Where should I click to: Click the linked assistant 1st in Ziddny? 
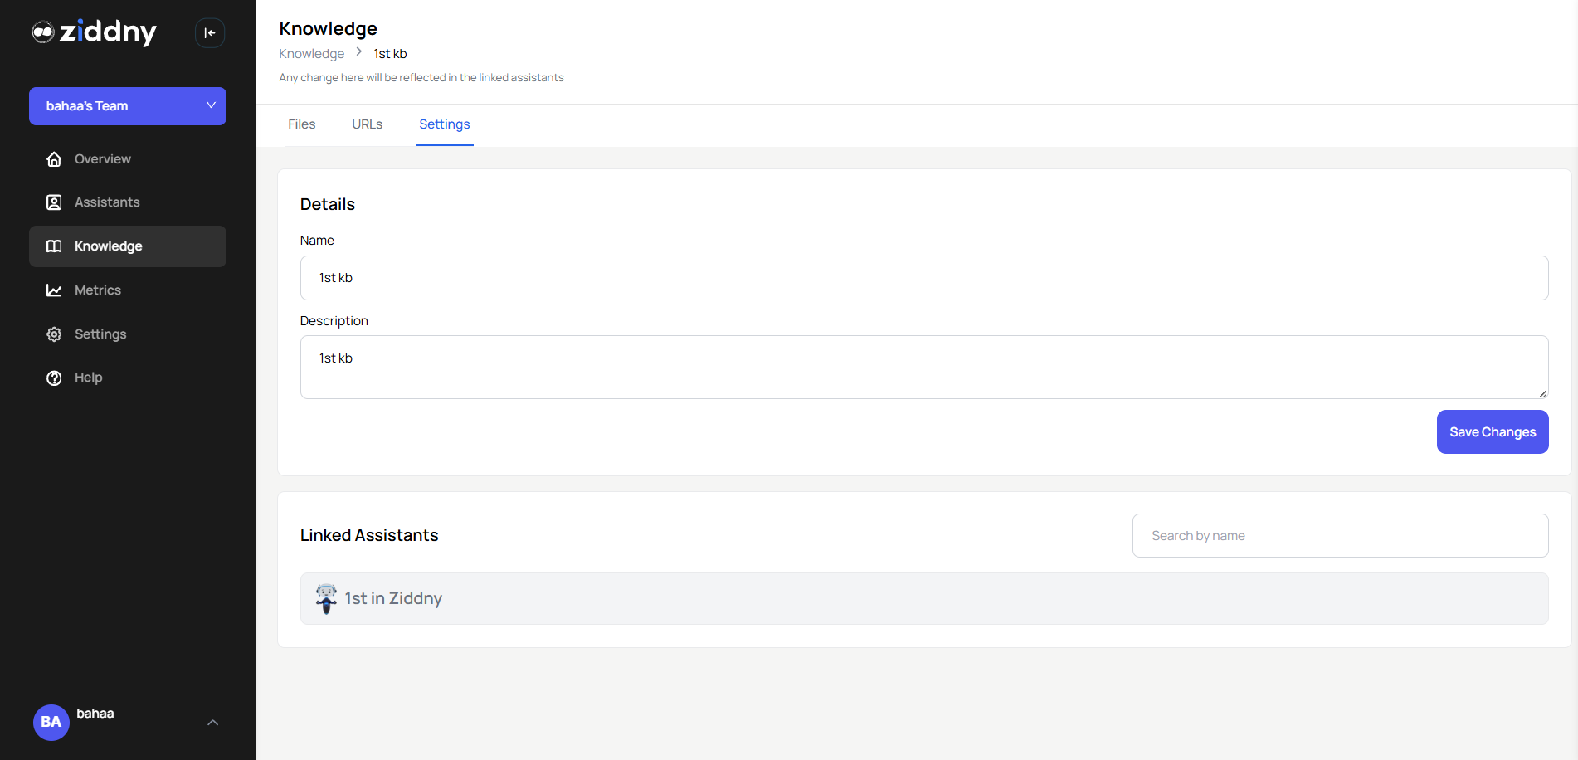coord(394,598)
